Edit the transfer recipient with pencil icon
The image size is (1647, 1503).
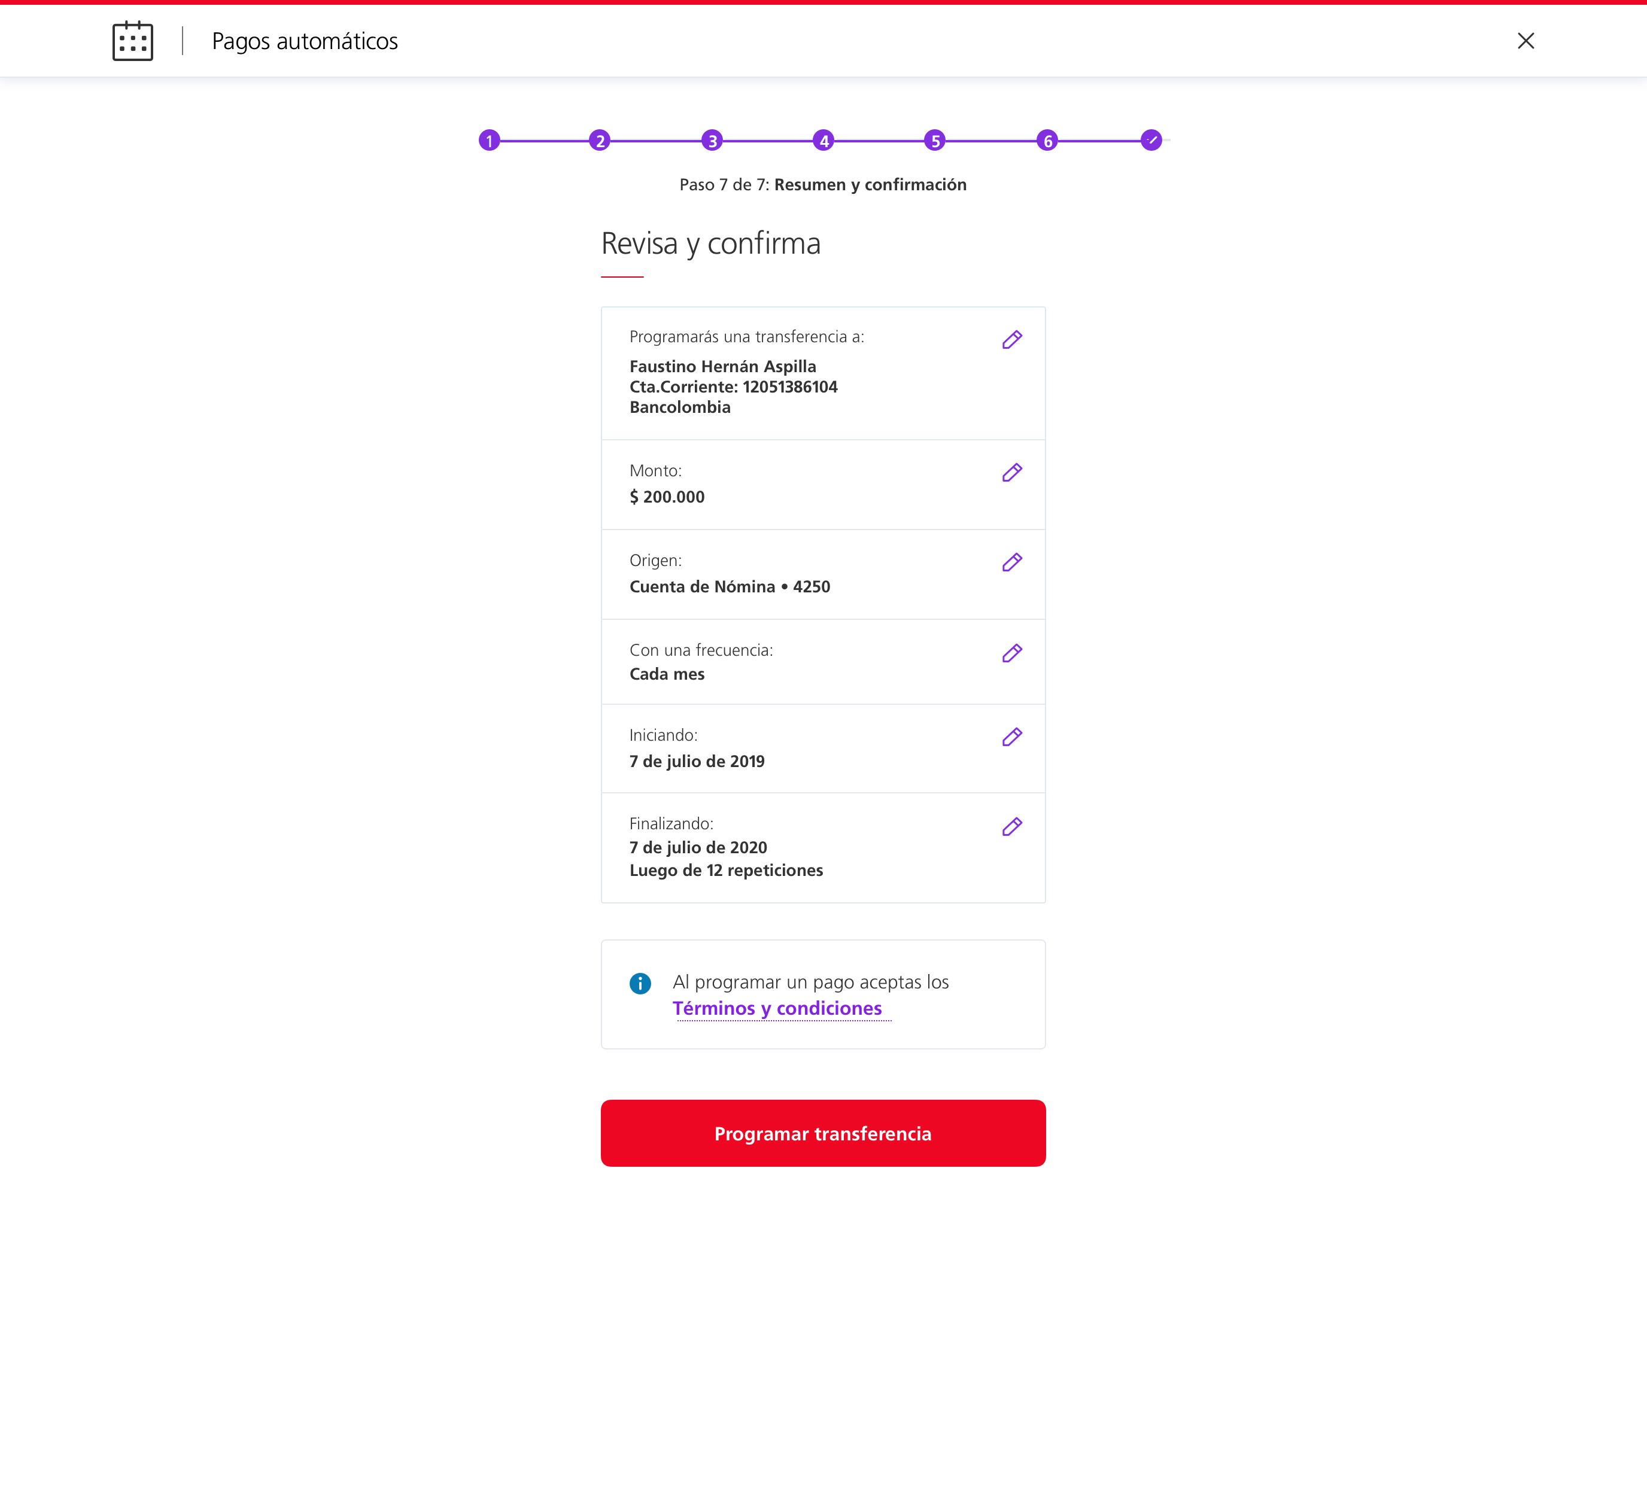tap(1011, 340)
